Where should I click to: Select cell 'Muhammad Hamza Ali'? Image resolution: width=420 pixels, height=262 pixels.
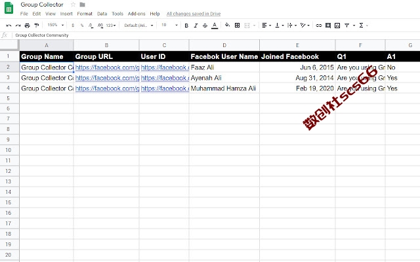pyautogui.click(x=224, y=88)
